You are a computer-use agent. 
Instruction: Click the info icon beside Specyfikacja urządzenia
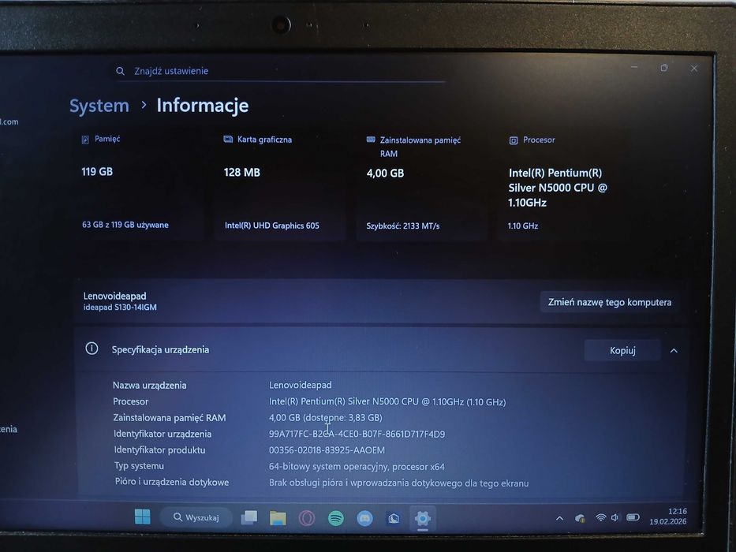[92, 349]
